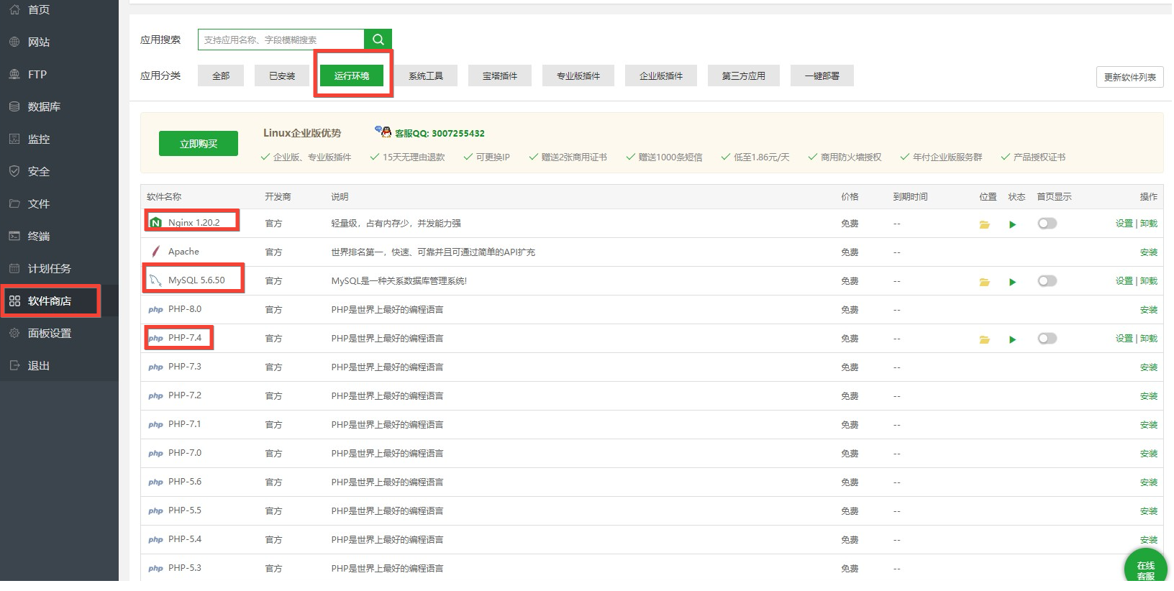Select the 一键部署 category tab
The height and width of the screenshot is (591, 1174).
coord(822,75)
